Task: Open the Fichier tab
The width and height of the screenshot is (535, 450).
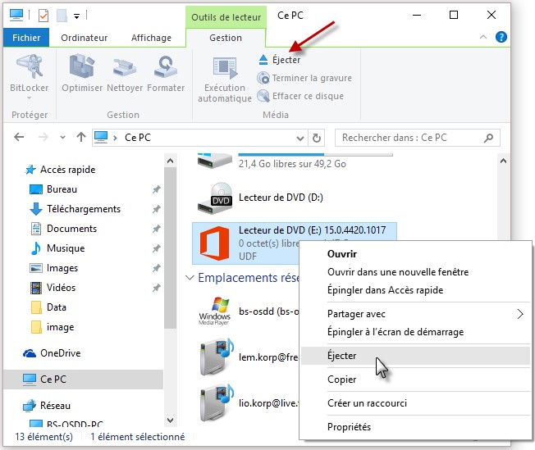Action: (x=26, y=38)
